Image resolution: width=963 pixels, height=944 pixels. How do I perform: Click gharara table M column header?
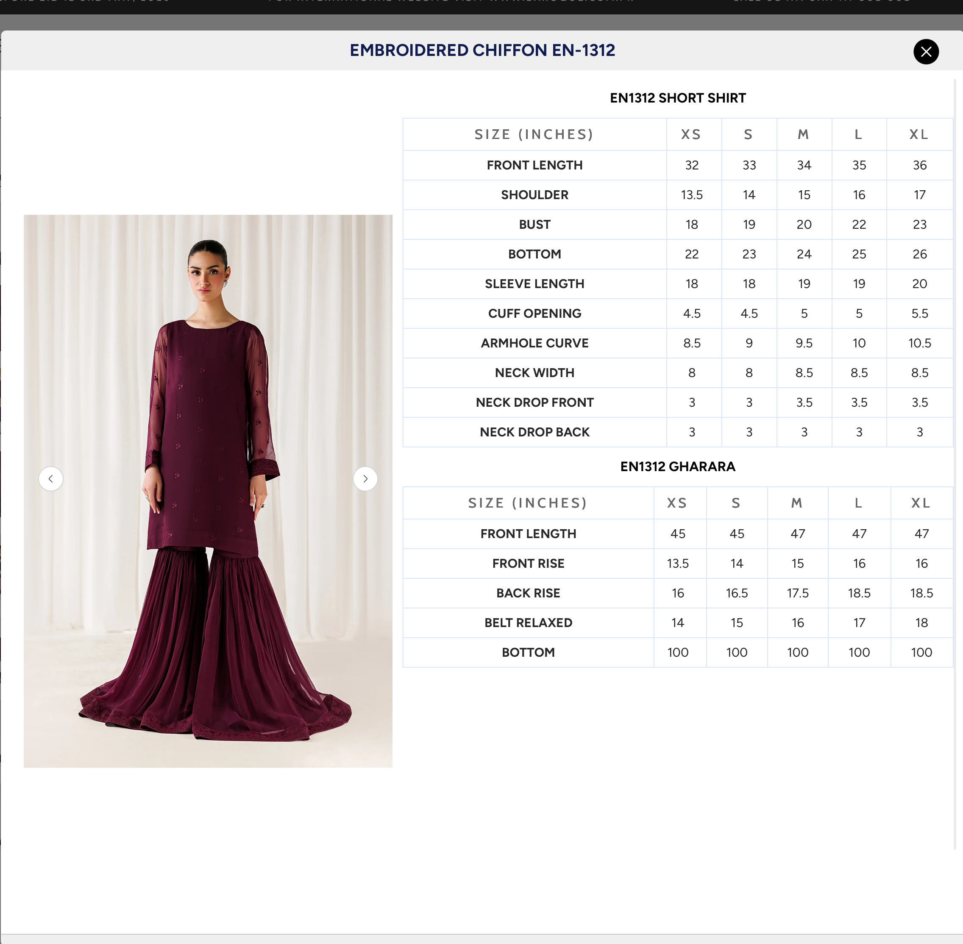[797, 503]
